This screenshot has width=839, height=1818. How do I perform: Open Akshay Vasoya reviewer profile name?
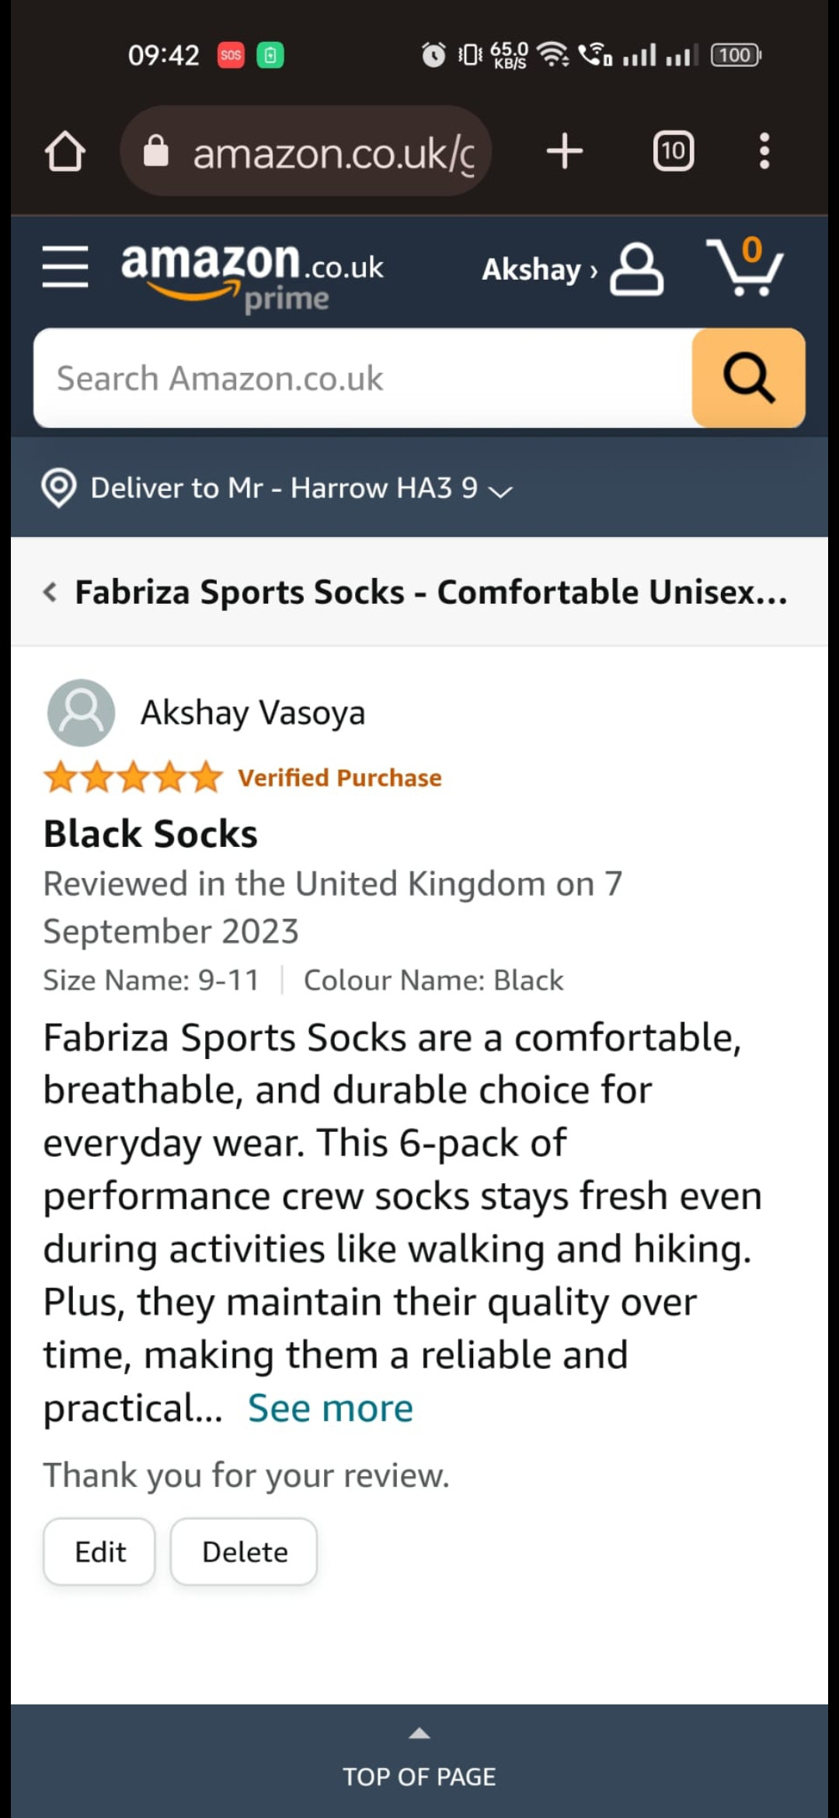click(252, 712)
